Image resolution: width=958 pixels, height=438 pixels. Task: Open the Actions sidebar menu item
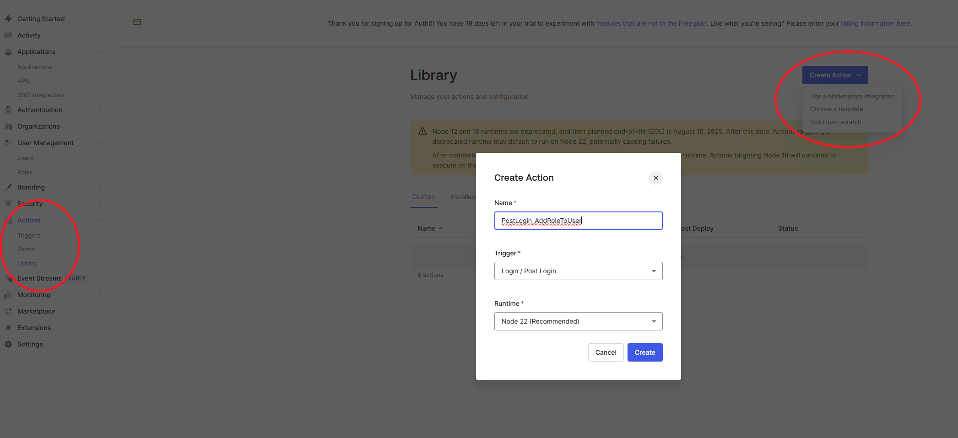[x=29, y=220]
